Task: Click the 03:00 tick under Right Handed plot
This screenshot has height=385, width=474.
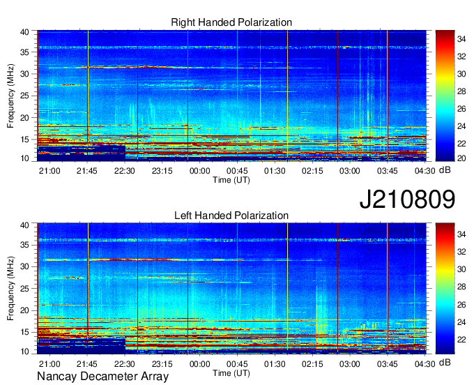Action: (x=350, y=171)
